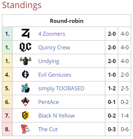Click the Round-robin table header
This screenshot has width=133, height=139.
point(66,21)
